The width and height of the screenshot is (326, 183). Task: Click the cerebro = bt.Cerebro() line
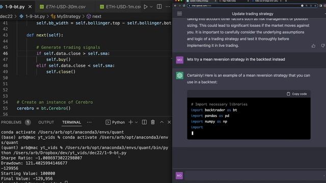click(44, 108)
